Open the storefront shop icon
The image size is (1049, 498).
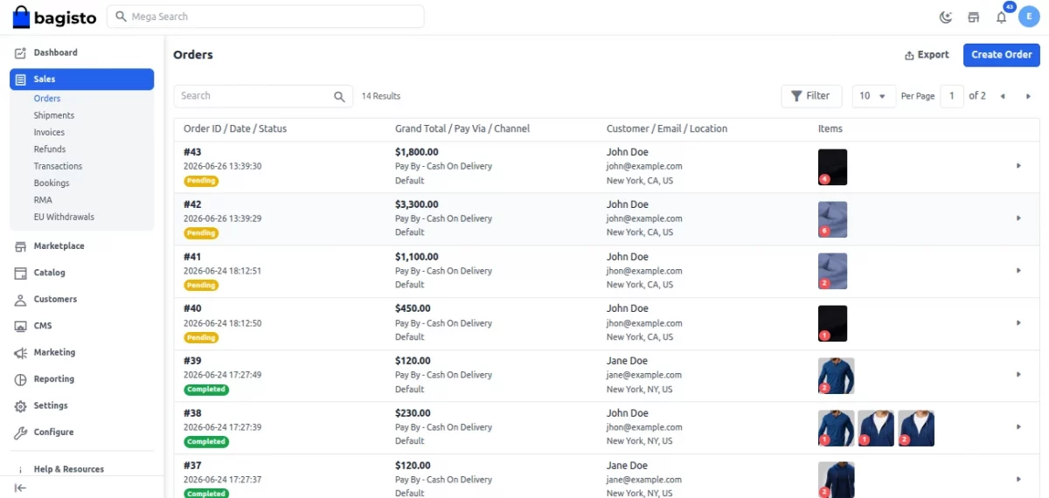[x=973, y=17]
